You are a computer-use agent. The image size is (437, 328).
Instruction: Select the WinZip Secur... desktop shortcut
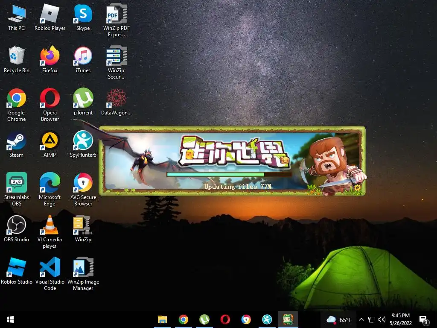(x=116, y=63)
